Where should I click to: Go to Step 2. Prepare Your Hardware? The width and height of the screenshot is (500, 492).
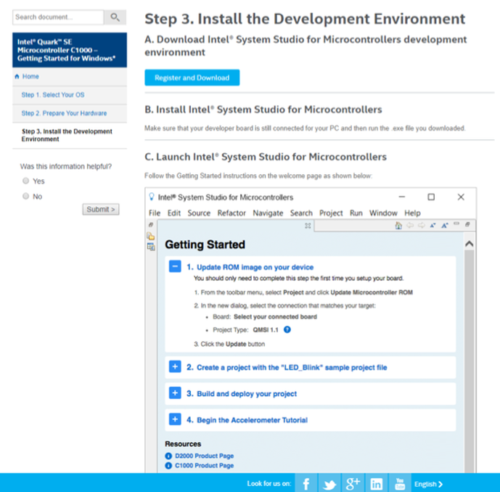click(64, 113)
